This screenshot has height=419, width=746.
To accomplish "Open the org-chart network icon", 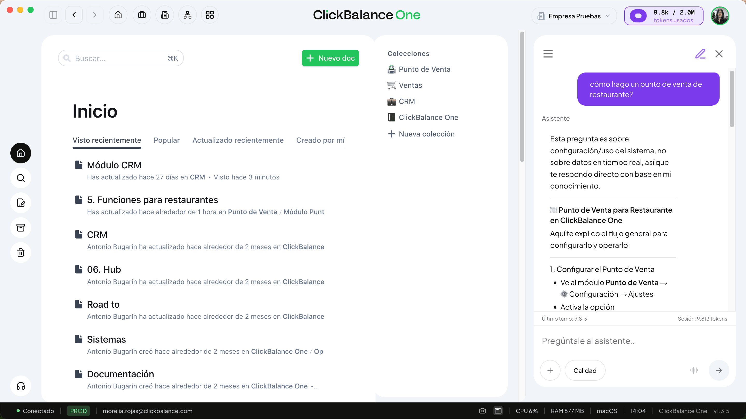I will [187, 15].
